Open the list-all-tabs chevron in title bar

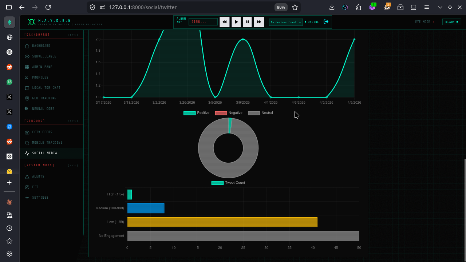[x=440, y=7]
